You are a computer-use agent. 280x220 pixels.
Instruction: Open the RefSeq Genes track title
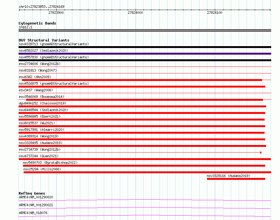pyautogui.click(x=32, y=193)
